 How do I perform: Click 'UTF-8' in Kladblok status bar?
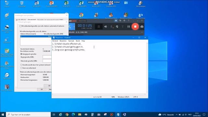[136, 97]
